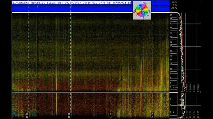
Task: Click the 02:00 time axis label
Action: (110, 115)
